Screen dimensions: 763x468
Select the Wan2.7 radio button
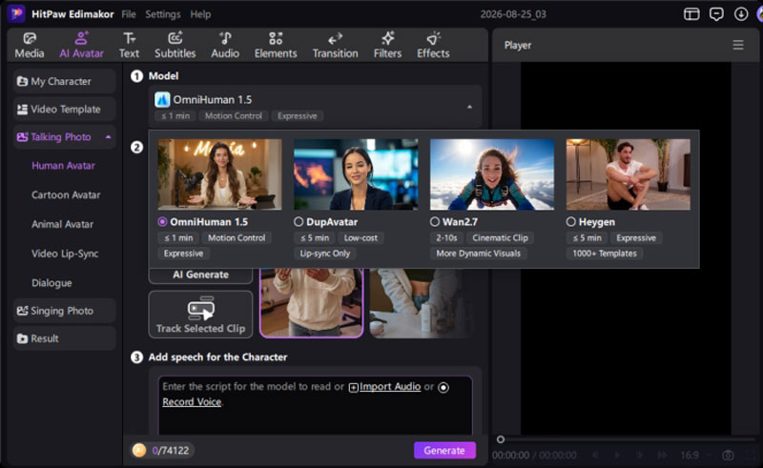tap(435, 222)
